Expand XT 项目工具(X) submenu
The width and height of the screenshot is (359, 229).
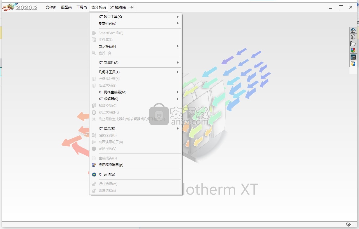tap(136, 17)
